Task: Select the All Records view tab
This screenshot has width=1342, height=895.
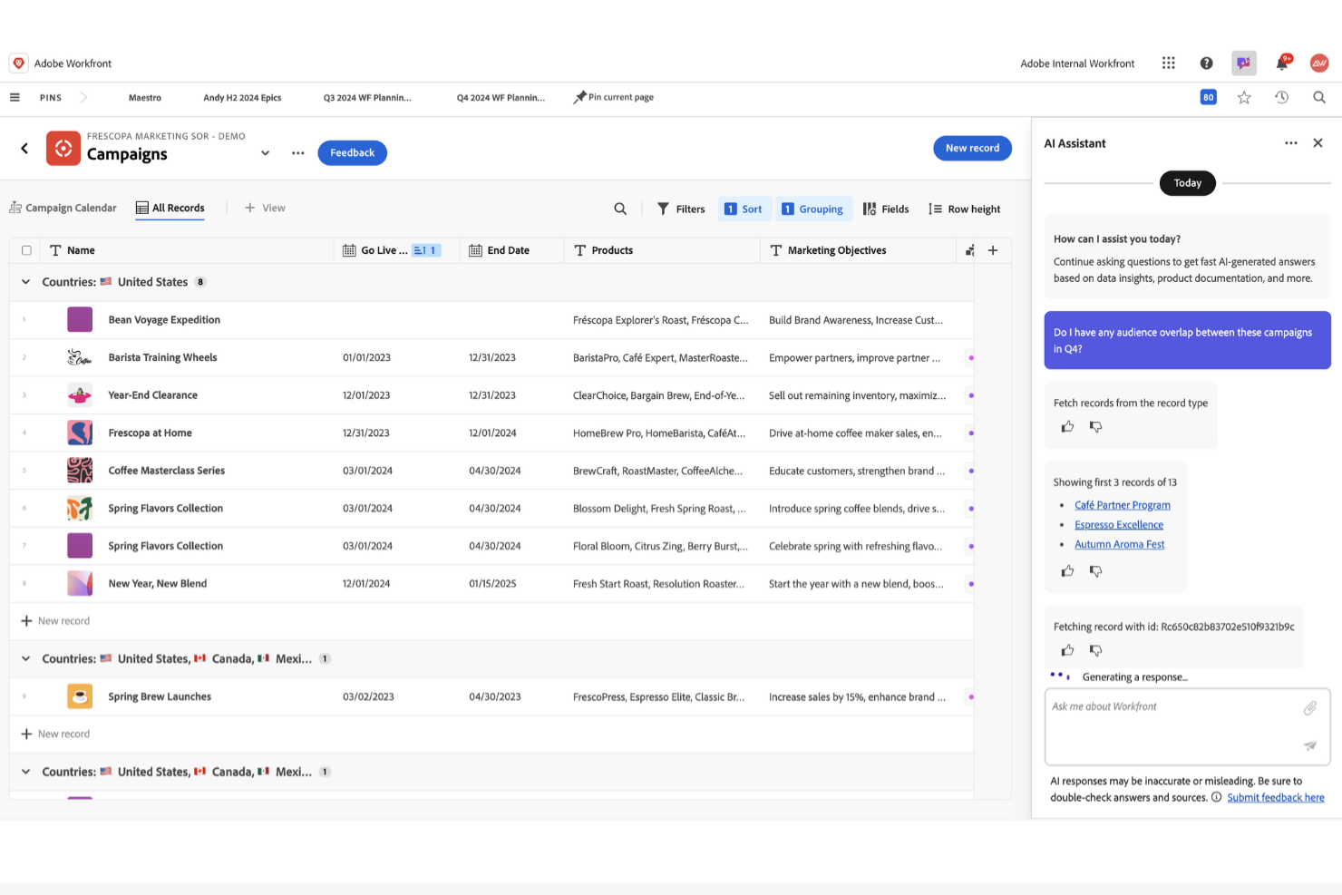Action: pos(170,208)
